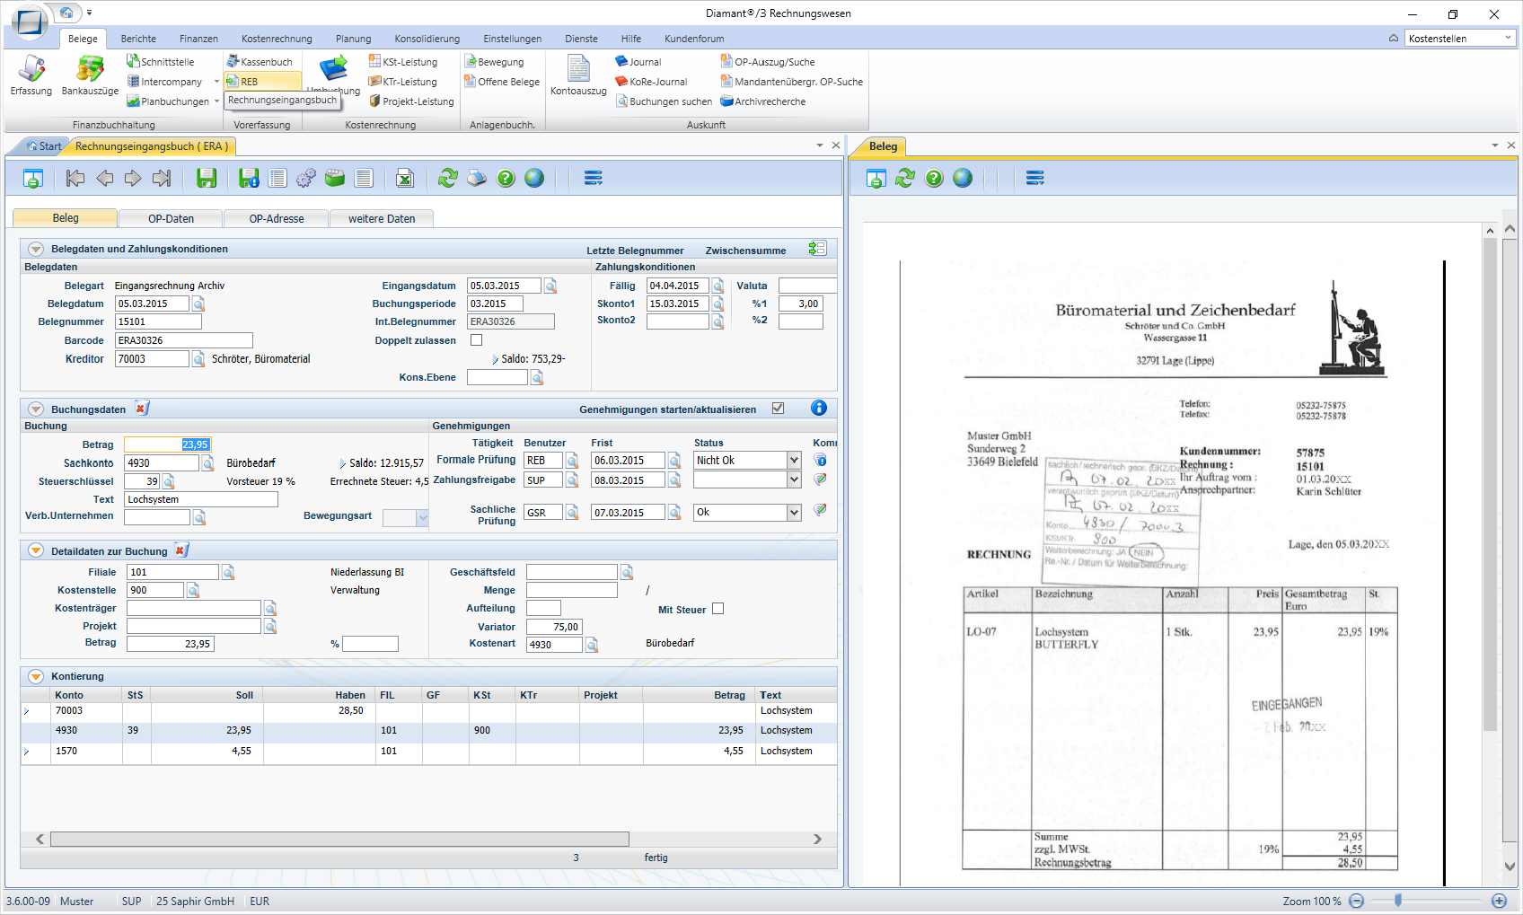Go to first record arrow icon
1523x915 pixels.
coord(75,178)
